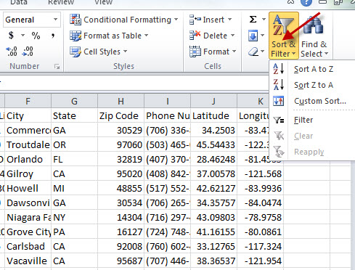355x270 pixels.
Task: Open Number group dialog launcher
Action: (57, 67)
